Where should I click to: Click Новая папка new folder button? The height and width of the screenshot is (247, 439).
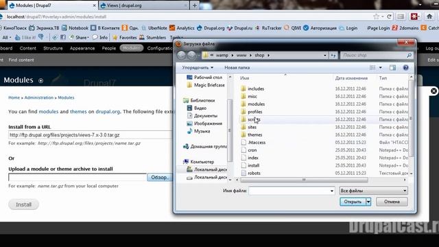tap(237, 67)
